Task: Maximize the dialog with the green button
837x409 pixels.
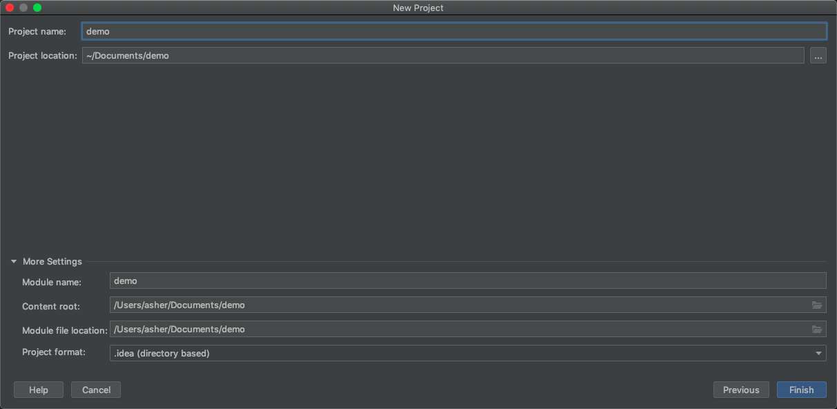Action: (37, 8)
